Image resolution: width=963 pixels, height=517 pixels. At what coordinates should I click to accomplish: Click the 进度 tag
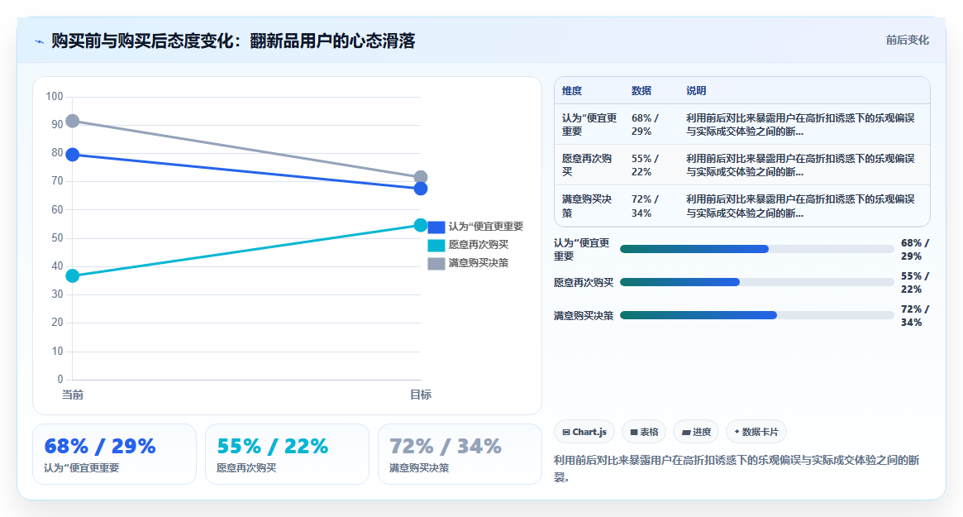(696, 432)
